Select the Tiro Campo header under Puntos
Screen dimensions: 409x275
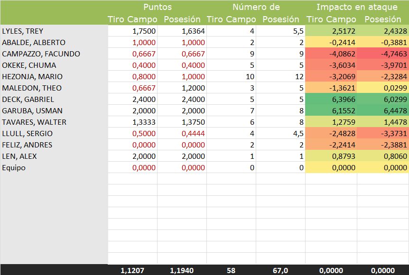[x=132, y=19]
